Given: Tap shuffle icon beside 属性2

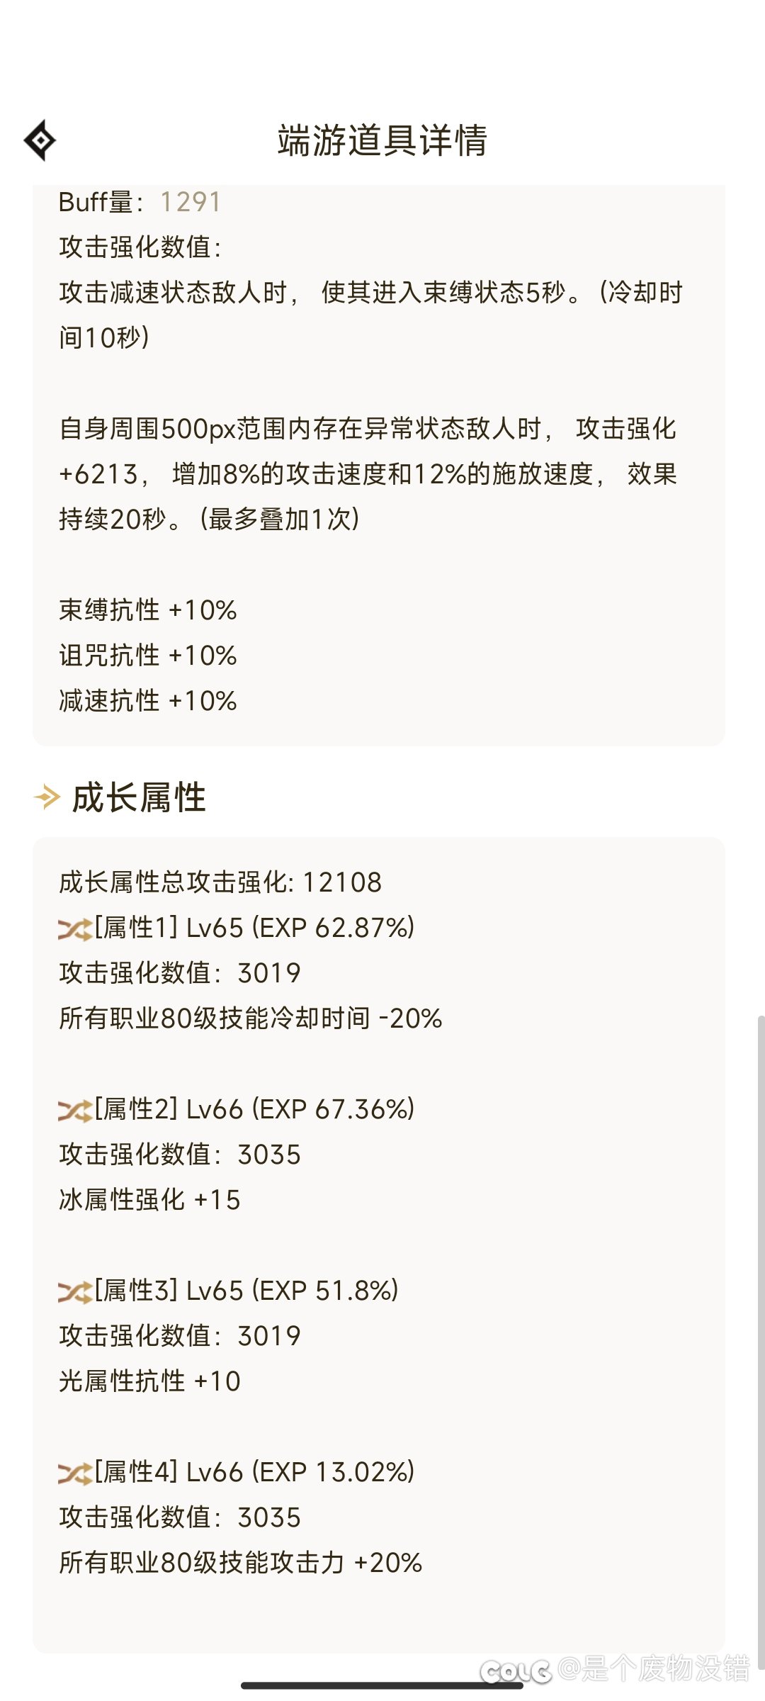Looking at the screenshot, I should click(75, 1110).
